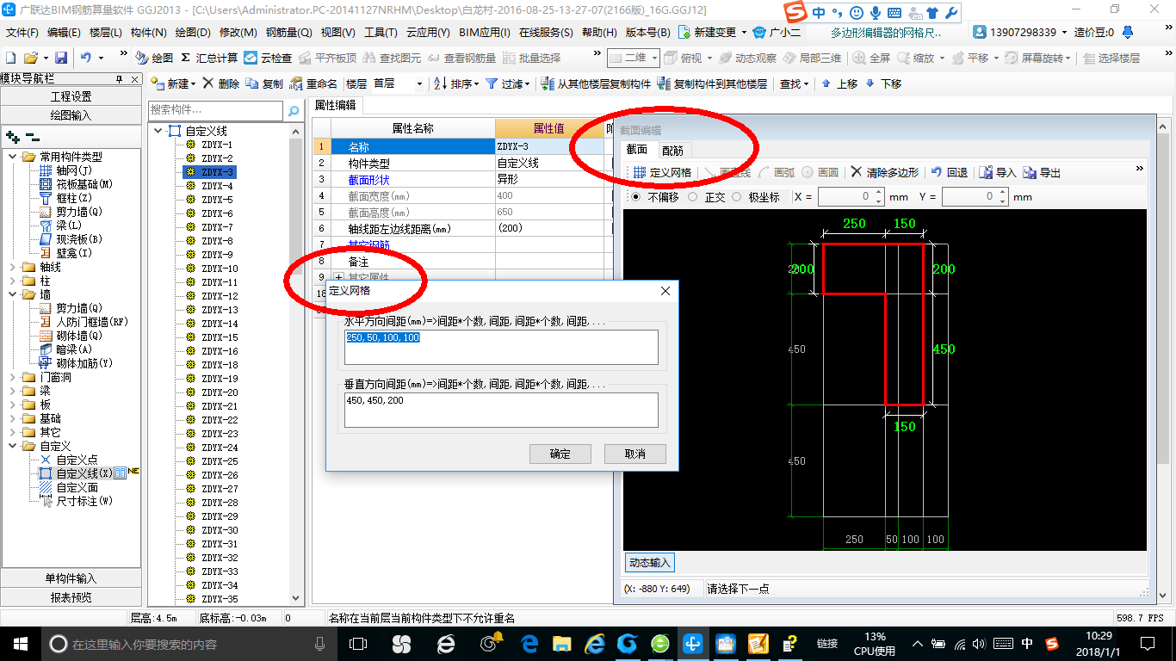The image size is (1176, 661).
Task: Open the 查找 find dropdown
Action: 794,83
